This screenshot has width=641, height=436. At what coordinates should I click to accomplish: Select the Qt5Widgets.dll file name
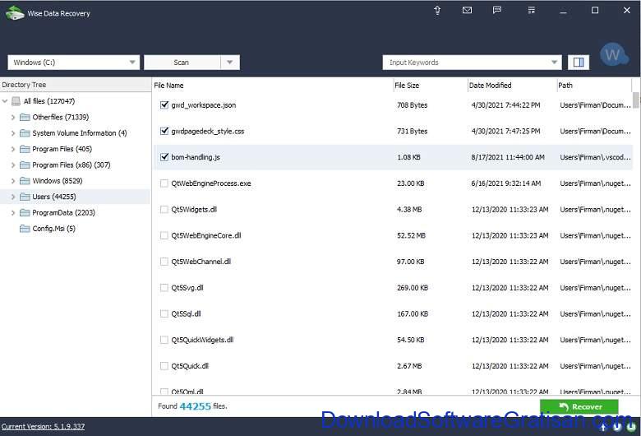tap(194, 209)
